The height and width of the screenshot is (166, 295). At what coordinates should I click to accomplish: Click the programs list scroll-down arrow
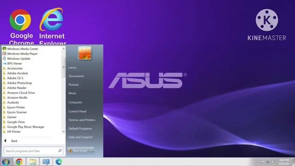64,132
